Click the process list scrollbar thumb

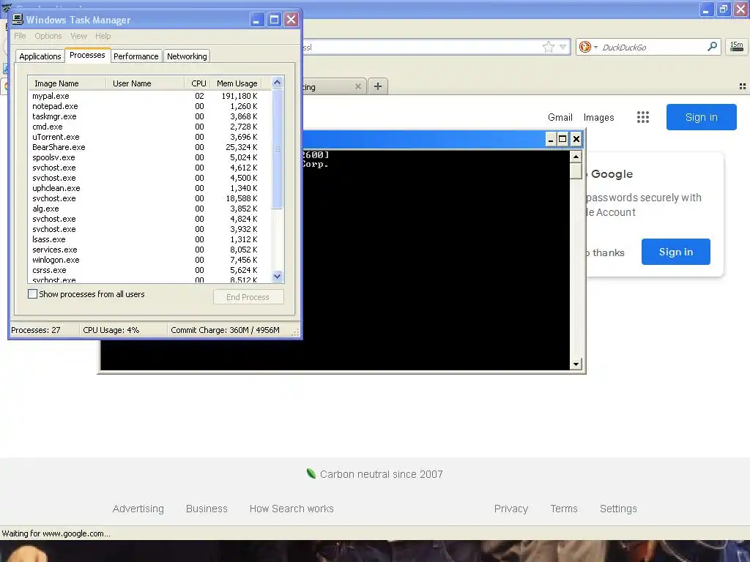(278, 149)
